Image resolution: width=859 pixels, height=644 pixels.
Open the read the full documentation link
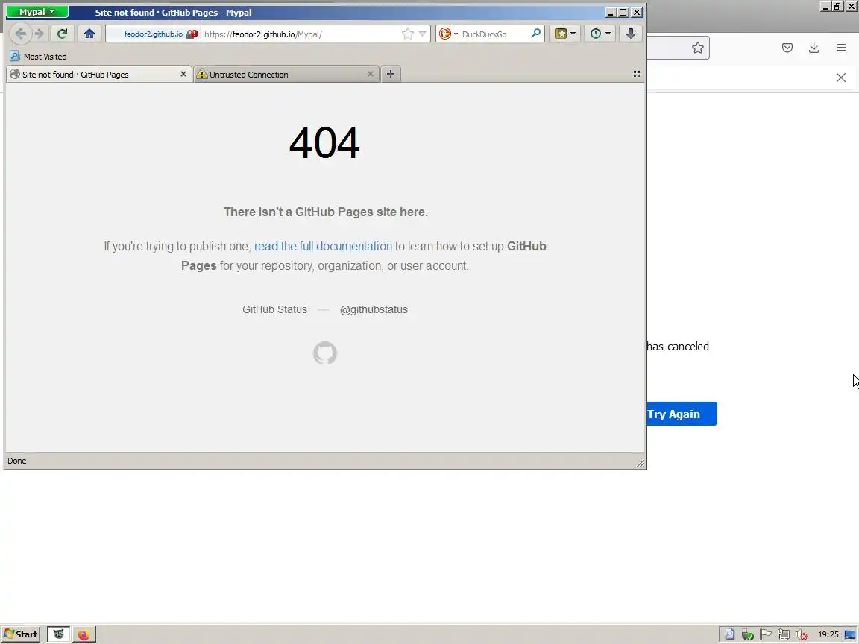[323, 247]
